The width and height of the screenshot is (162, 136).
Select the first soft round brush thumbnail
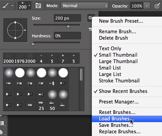pyautogui.click(x=9, y=73)
